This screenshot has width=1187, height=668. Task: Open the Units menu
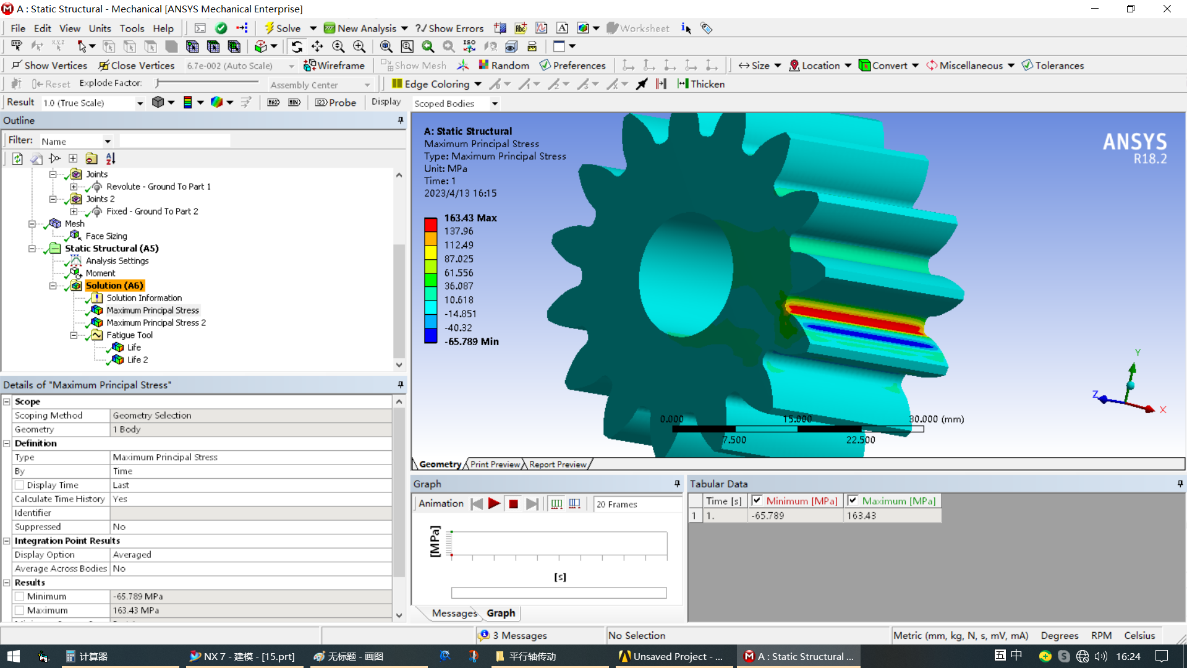point(100,28)
